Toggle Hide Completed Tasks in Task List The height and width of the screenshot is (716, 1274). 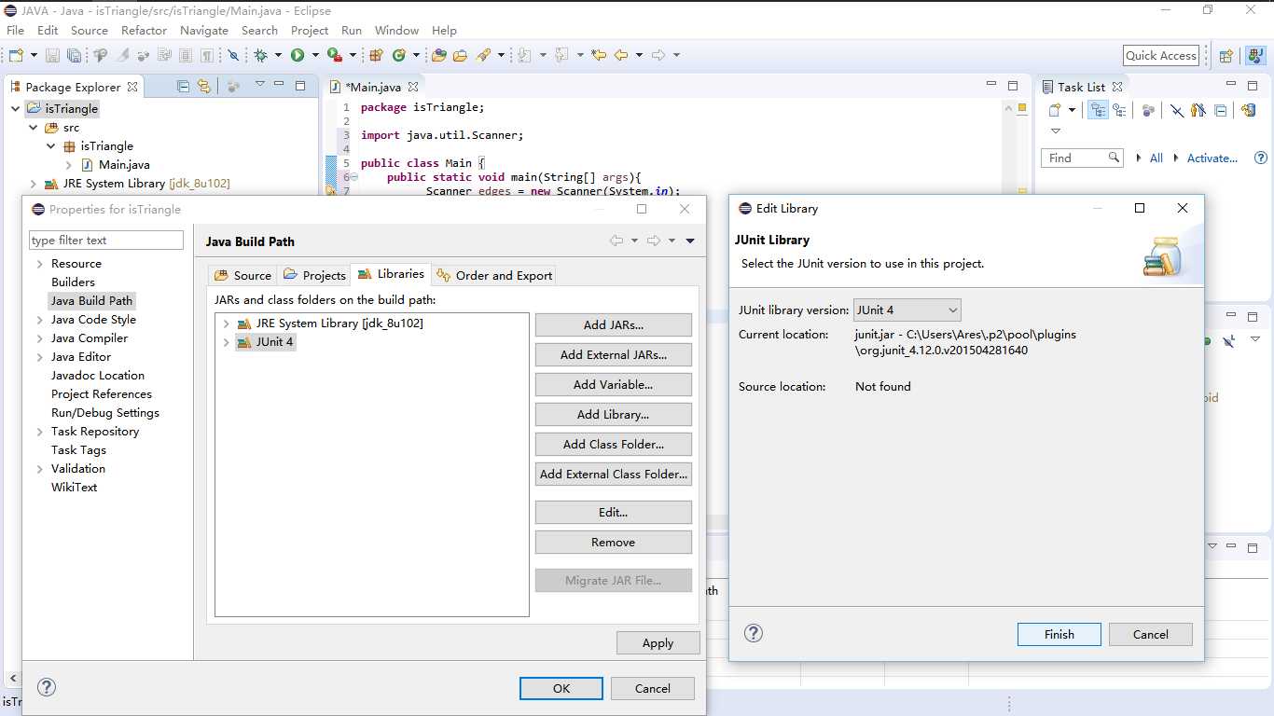click(x=1177, y=110)
